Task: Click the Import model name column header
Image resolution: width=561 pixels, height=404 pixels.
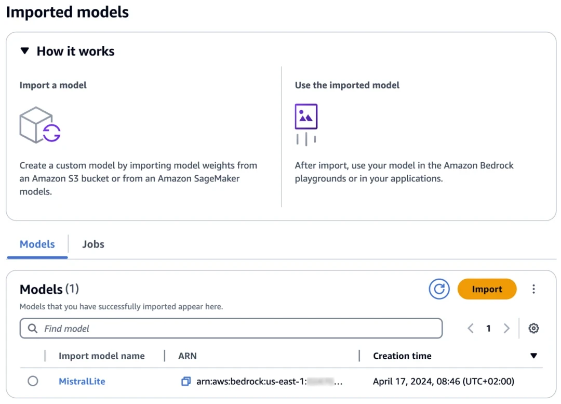Action: [101, 356]
